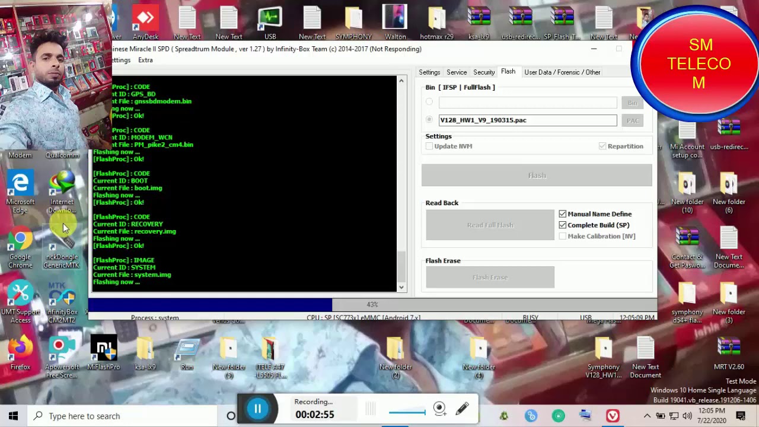759x427 pixels.
Task: Open New folder (2) on desktop
Action: [x=396, y=358]
